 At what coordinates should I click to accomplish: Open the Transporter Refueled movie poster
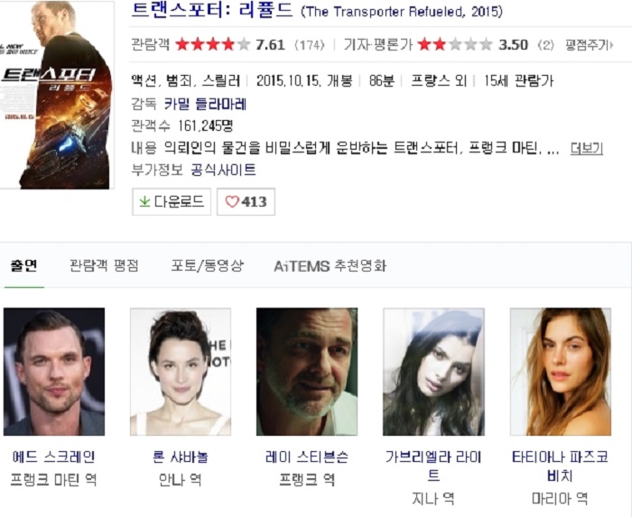57,95
